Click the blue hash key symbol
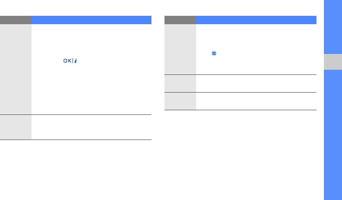The width and height of the screenshot is (342, 200). [214, 54]
